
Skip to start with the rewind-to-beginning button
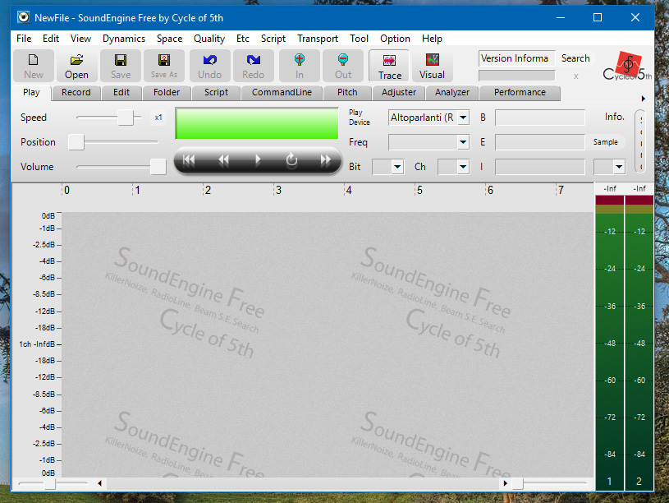189,160
